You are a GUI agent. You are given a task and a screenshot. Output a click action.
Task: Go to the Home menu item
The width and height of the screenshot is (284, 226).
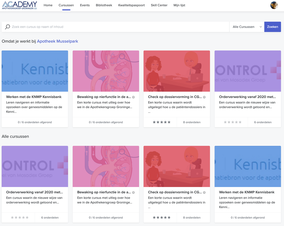(48, 5)
